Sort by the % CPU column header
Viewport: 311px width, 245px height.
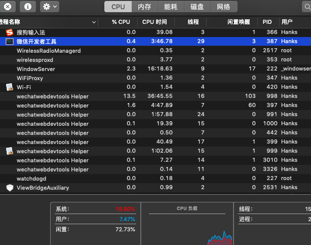[121, 22]
